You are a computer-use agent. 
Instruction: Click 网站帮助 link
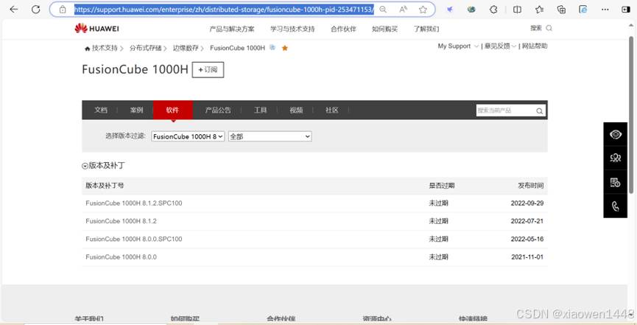click(535, 46)
